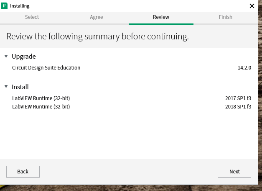
Task: Click the 2018 SP1 f3 version text
Action: [x=238, y=106]
